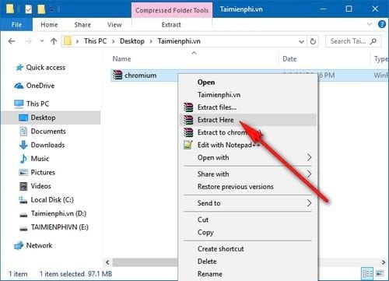The height and width of the screenshot is (281, 389).
Task: Click the chromium archive file icon
Action: [117, 76]
